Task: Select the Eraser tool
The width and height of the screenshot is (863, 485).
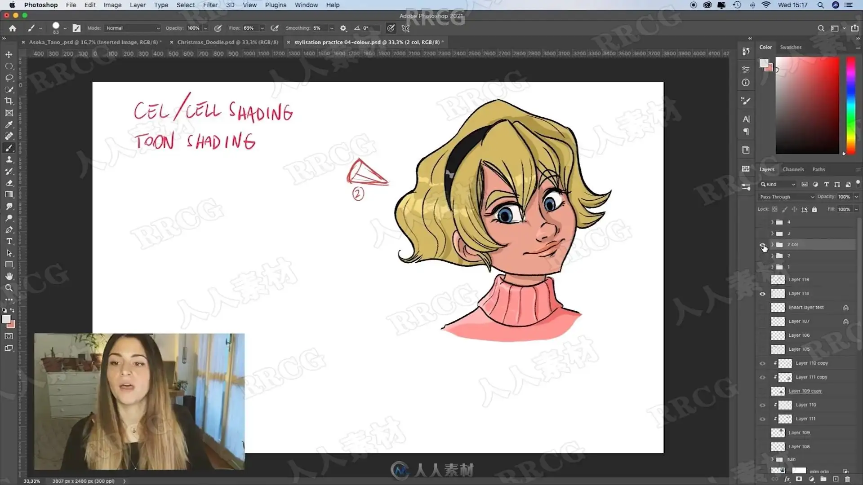Action: [9, 183]
